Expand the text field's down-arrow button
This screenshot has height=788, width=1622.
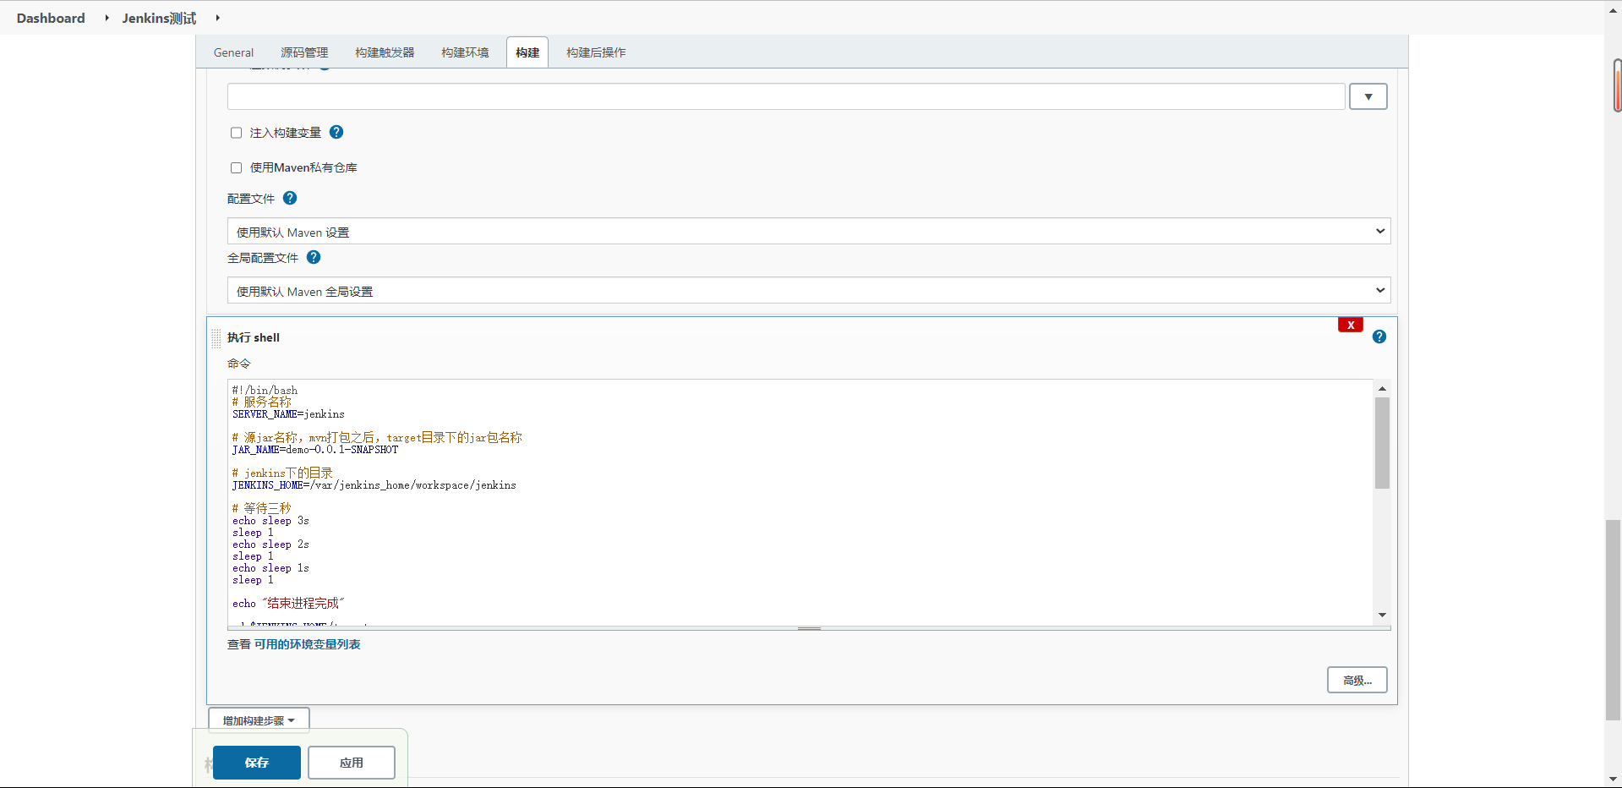pos(1368,96)
